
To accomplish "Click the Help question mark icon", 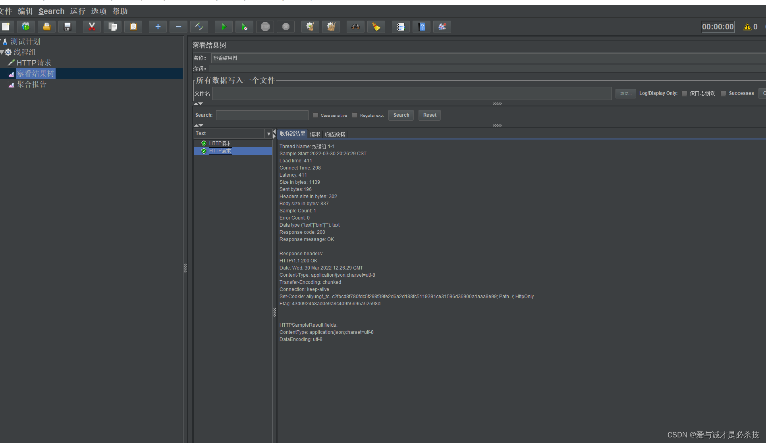I will 422,27.
